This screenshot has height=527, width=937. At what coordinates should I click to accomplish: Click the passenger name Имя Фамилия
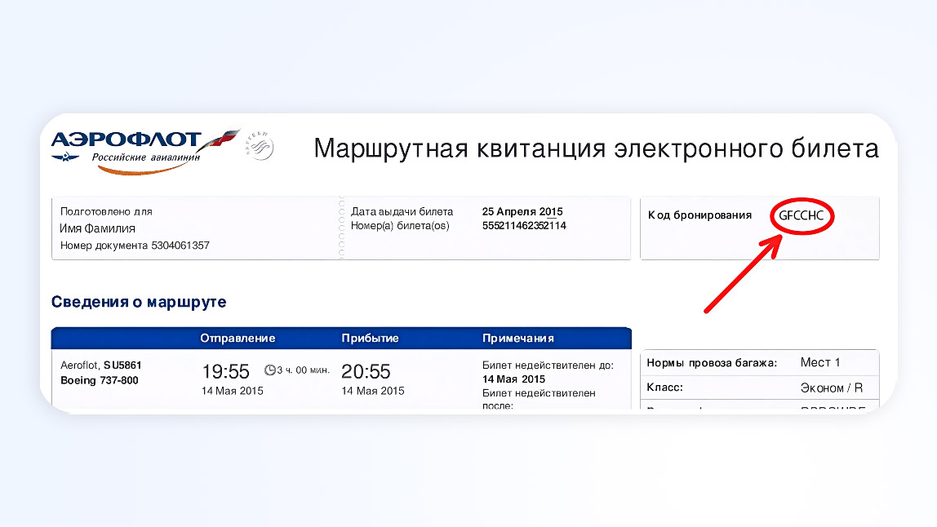98,228
